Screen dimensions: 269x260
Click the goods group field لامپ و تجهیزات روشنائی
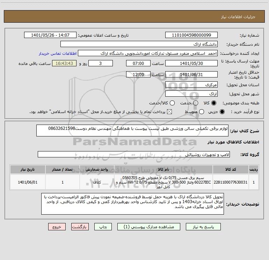134,154
